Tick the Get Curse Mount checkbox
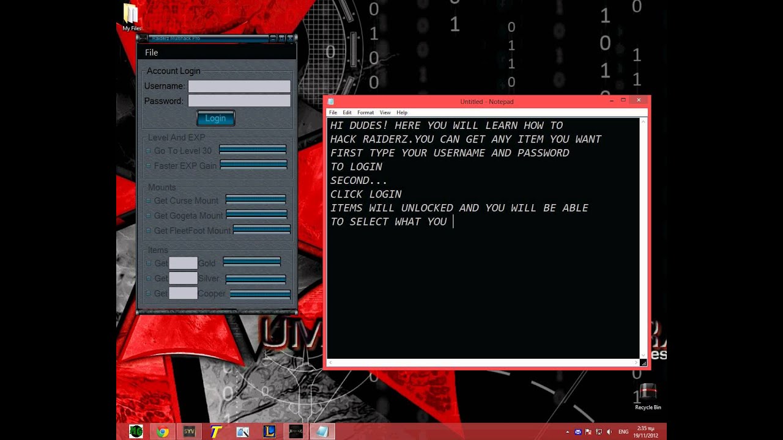The height and width of the screenshot is (440, 783). coord(148,200)
